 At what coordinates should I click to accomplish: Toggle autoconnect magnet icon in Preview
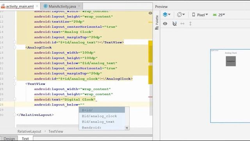click(175, 23)
